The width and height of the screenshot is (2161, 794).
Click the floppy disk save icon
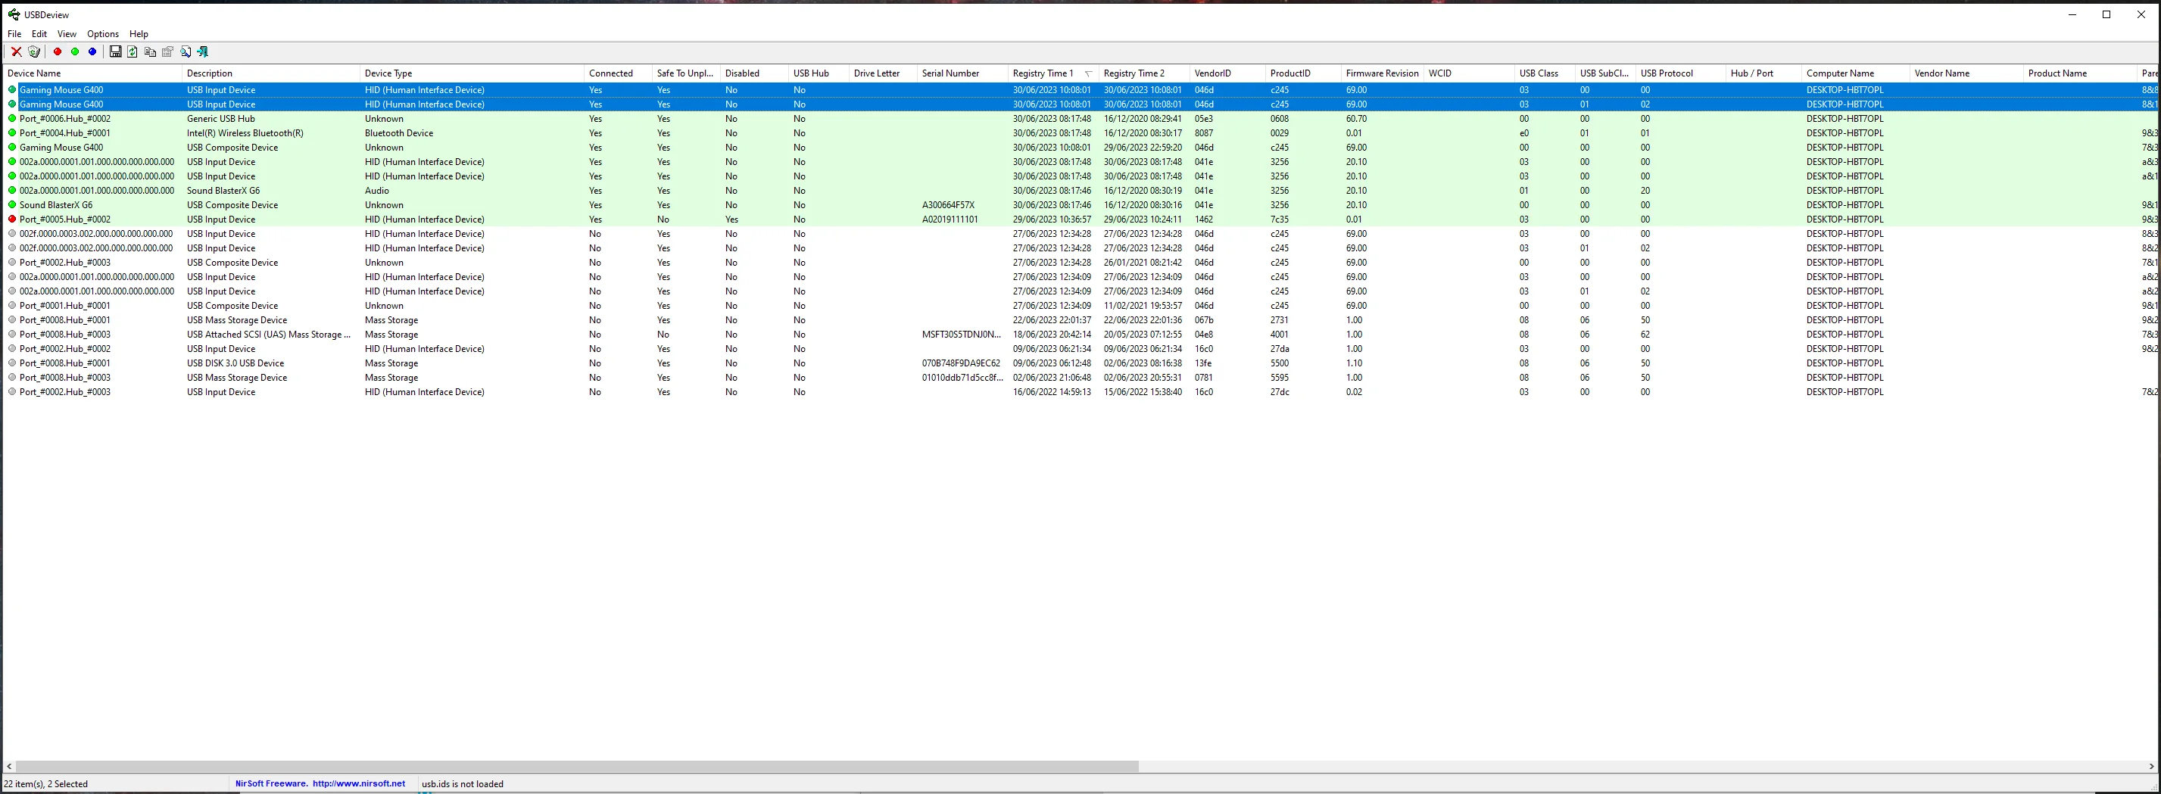(116, 52)
